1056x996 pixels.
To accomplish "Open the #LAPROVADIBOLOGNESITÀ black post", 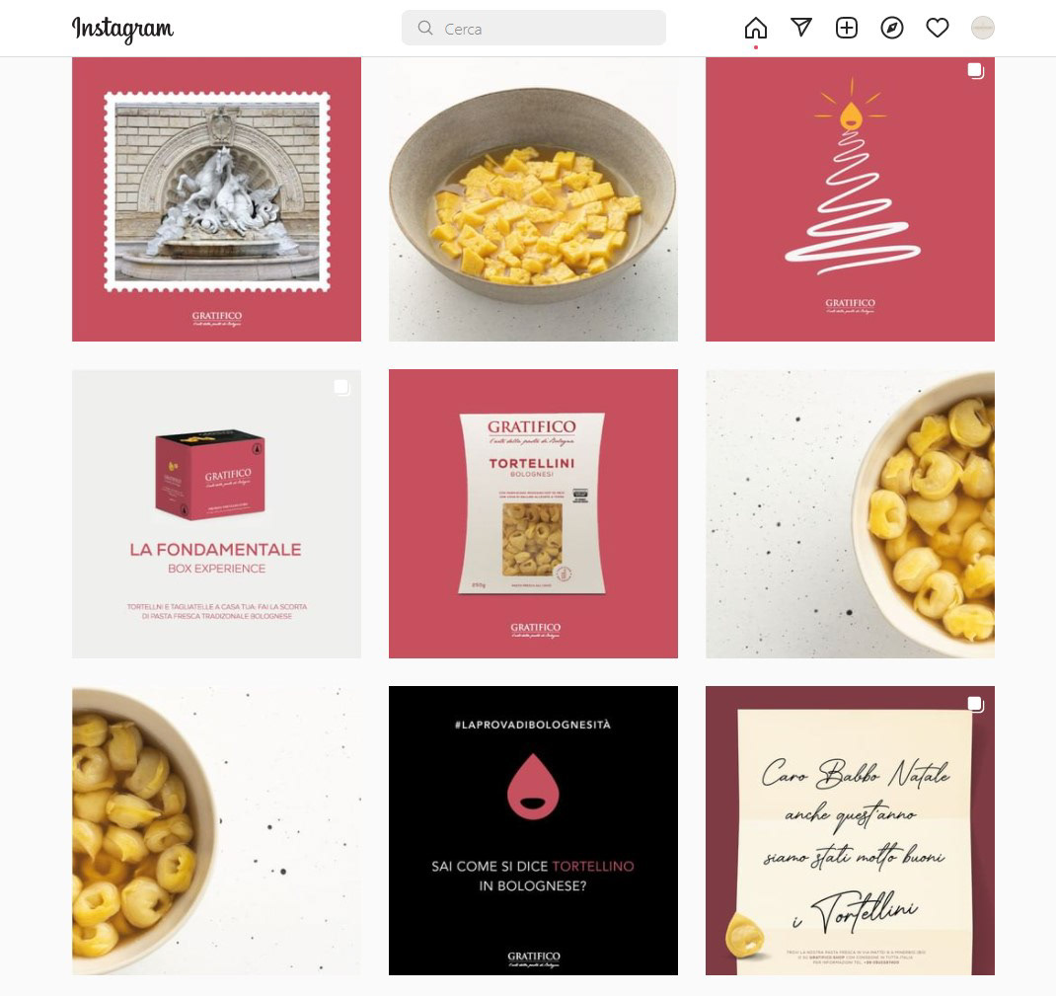I will coord(533,830).
